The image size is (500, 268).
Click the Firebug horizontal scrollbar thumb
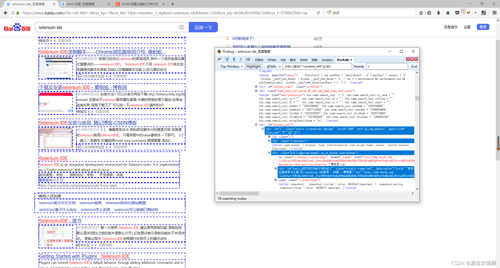239,193
